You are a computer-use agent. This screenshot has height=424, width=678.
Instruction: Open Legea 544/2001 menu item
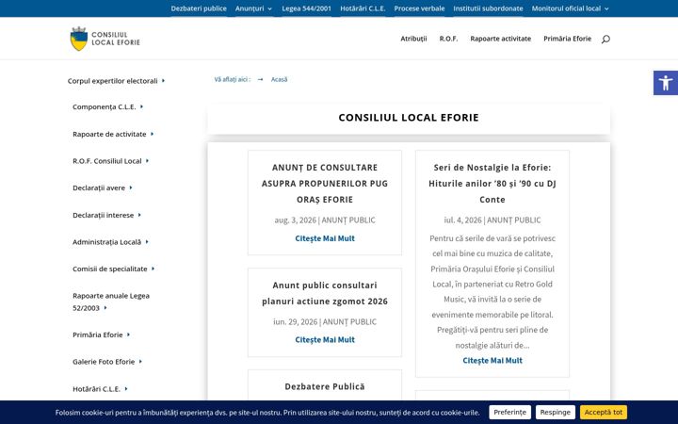(x=307, y=8)
